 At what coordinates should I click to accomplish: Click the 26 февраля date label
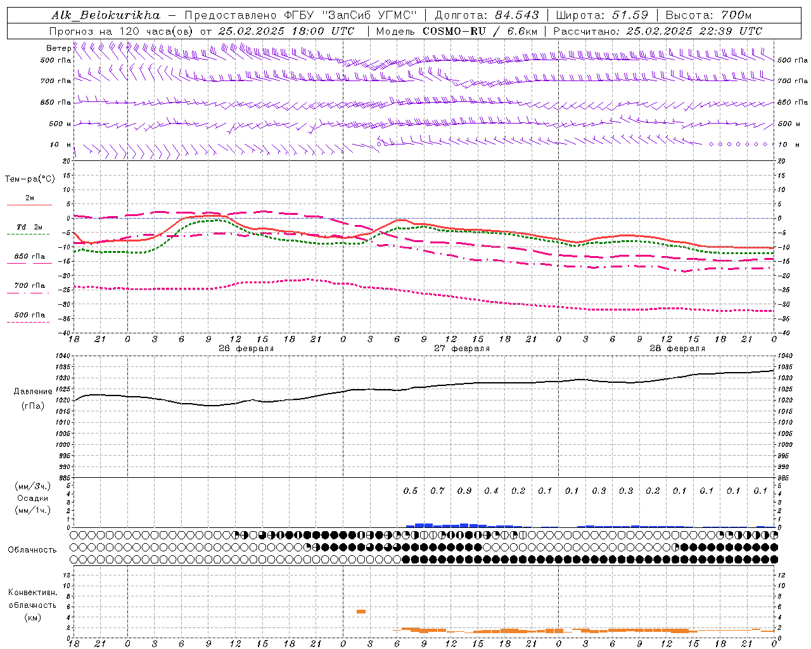[246, 349]
